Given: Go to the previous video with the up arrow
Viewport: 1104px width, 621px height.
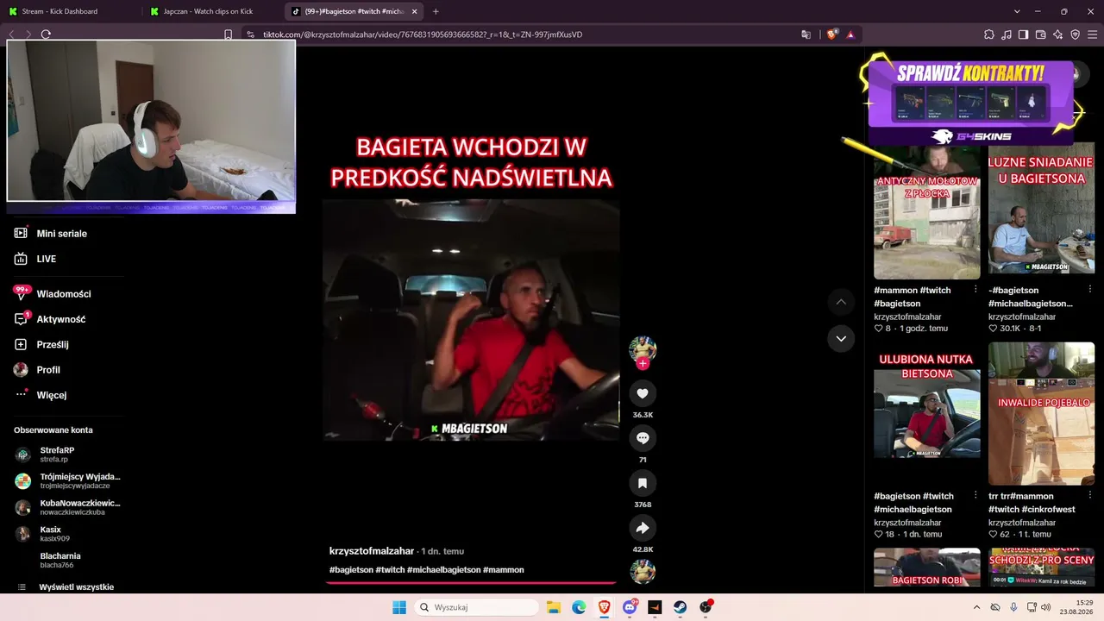Looking at the screenshot, I should 841,302.
